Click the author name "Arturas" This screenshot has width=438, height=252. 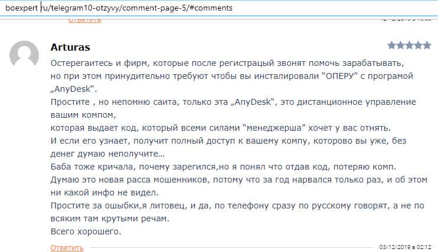(x=71, y=47)
